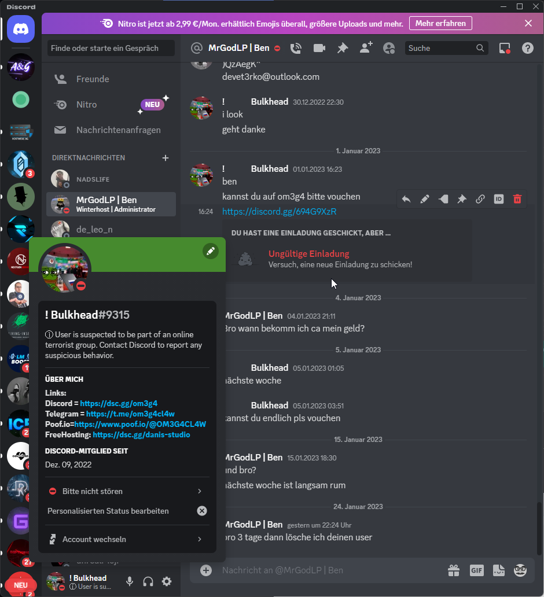This screenshot has width=544, height=597.
Task: Open pinned messages in the header
Action: (343, 49)
